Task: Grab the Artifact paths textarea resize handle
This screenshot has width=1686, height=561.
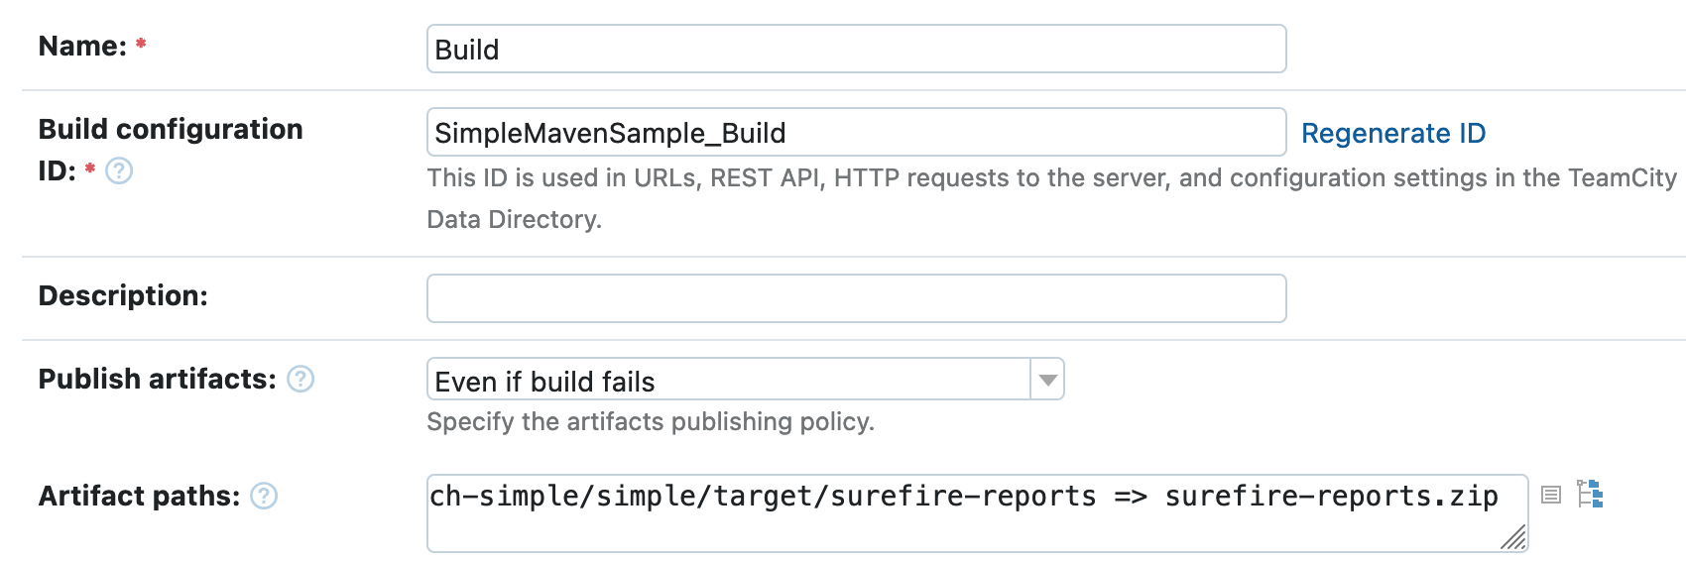Action: pyautogui.click(x=1514, y=539)
